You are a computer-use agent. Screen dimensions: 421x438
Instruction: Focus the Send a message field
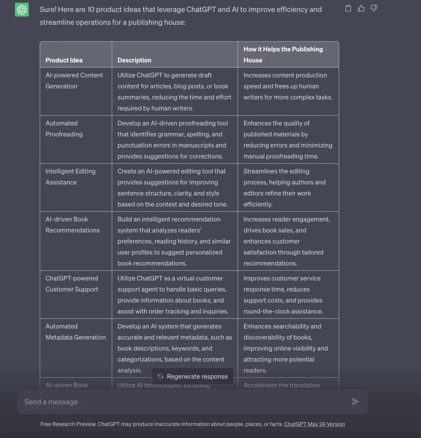(184, 402)
